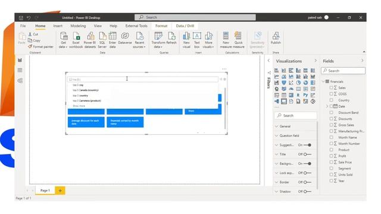Search fields using the Fields search box
This screenshot has height=214, width=381.
(343, 71)
